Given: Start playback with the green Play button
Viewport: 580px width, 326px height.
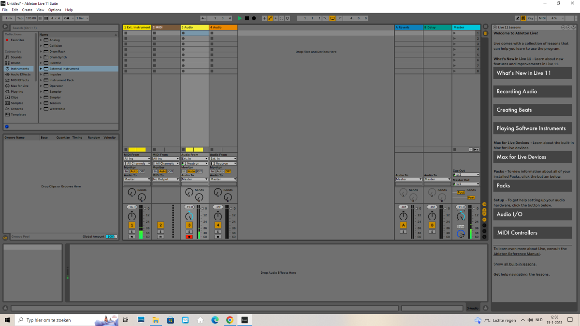Looking at the screenshot, I should point(240,18).
